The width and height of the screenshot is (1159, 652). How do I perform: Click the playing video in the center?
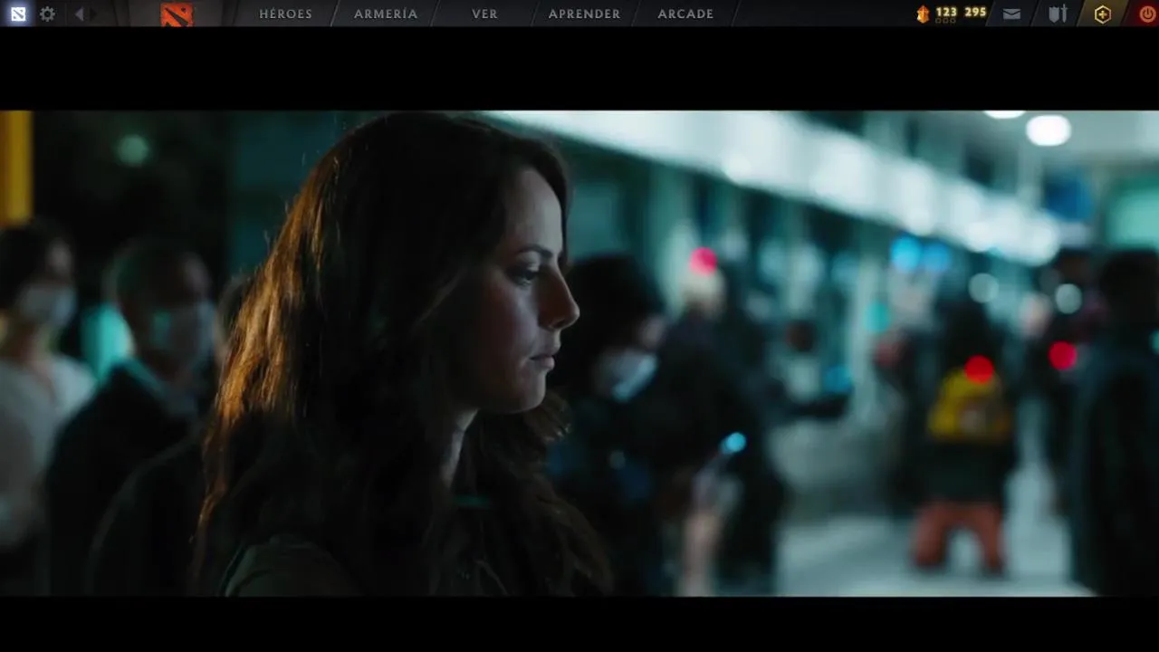(x=579, y=353)
